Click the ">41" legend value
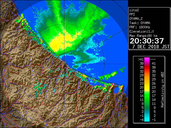 click(x=141, y=59)
